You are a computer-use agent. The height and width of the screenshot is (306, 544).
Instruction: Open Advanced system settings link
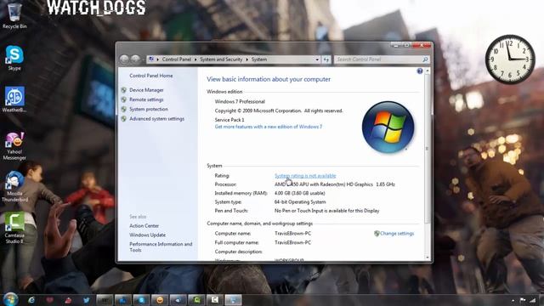point(156,119)
